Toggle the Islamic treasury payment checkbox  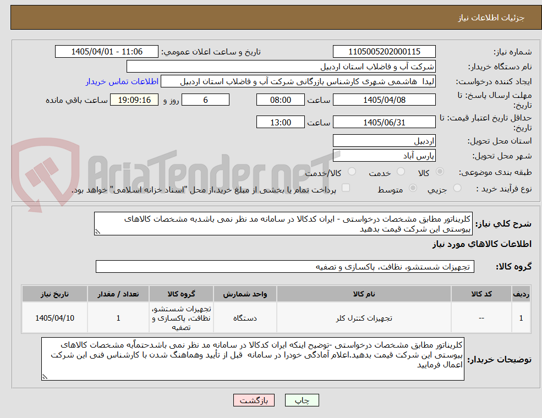pos(346,188)
